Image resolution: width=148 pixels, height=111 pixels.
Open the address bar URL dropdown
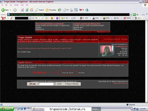pyautogui.click(x=131, y=15)
